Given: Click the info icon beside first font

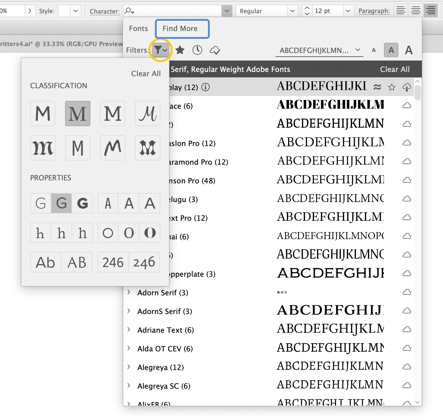Looking at the screenshot, I should coord(206,87).
